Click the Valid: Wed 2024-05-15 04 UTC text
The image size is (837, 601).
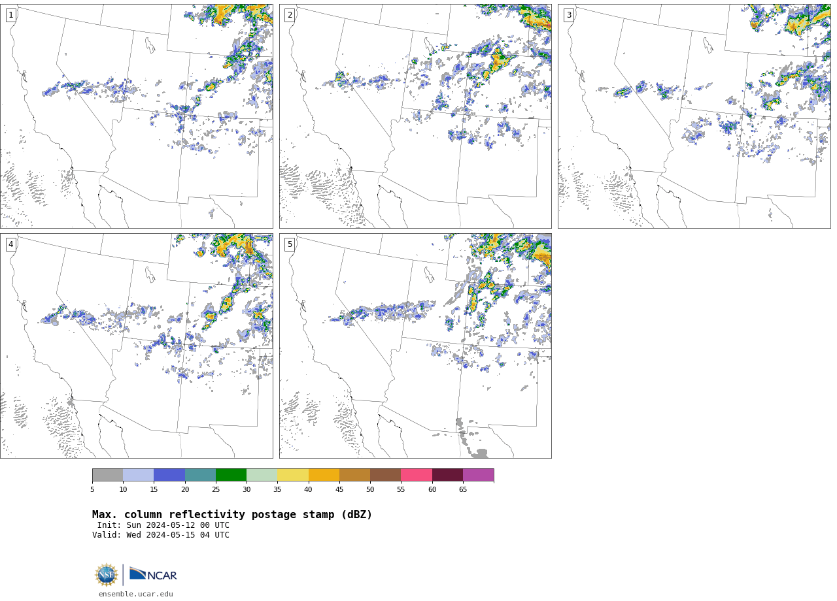pos(161,535)
